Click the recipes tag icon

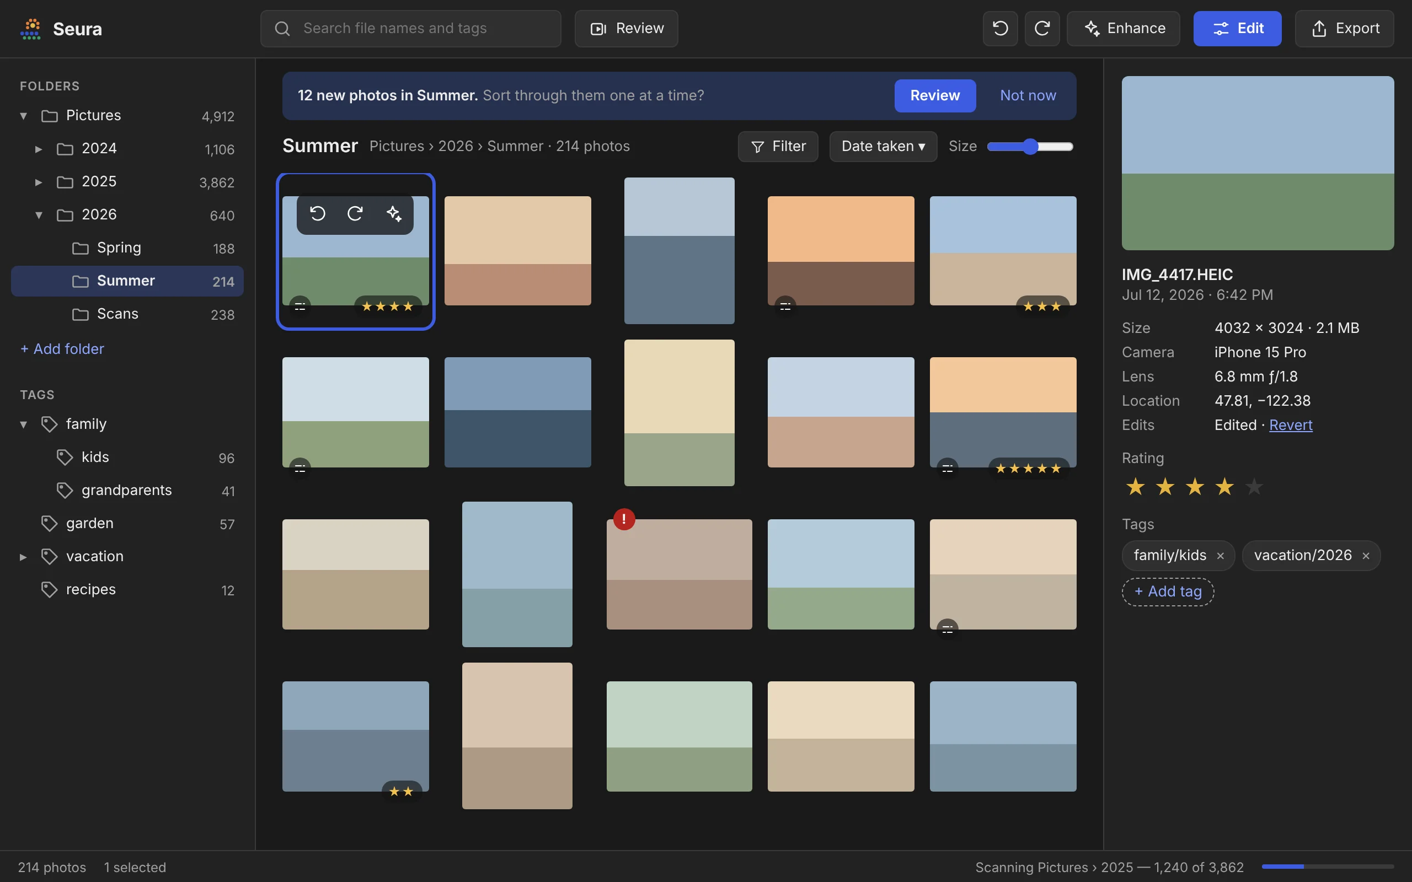tap(49, 590)
